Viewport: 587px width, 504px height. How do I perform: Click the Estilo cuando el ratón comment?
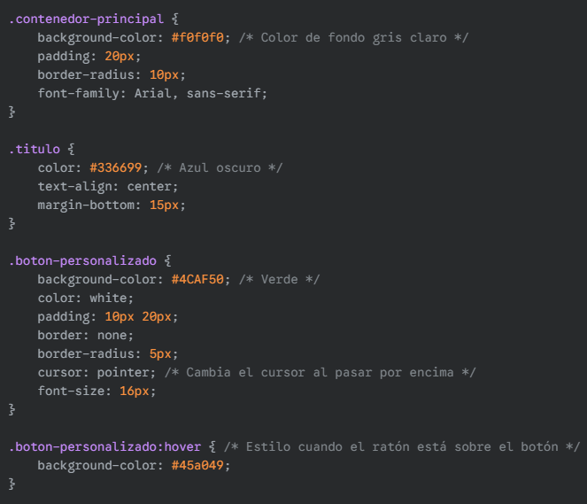click(402, 446)
